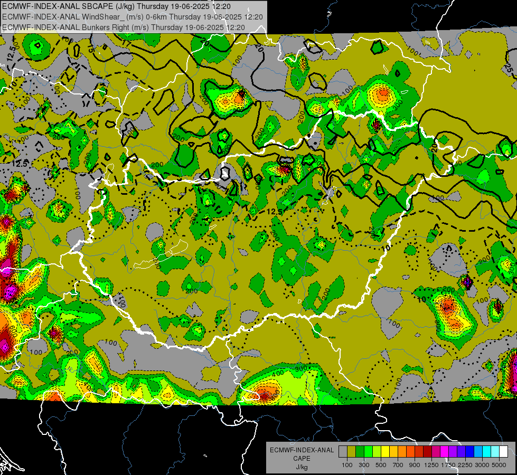
Task: Pick the pink-magenta swatch after 1250
Action: [436, 452]
